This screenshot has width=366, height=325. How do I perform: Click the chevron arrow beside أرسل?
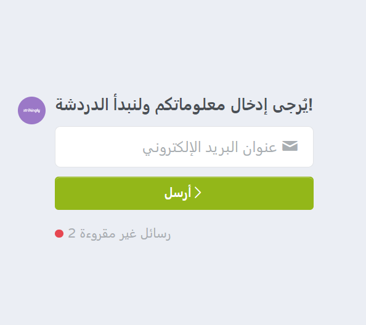198,193
